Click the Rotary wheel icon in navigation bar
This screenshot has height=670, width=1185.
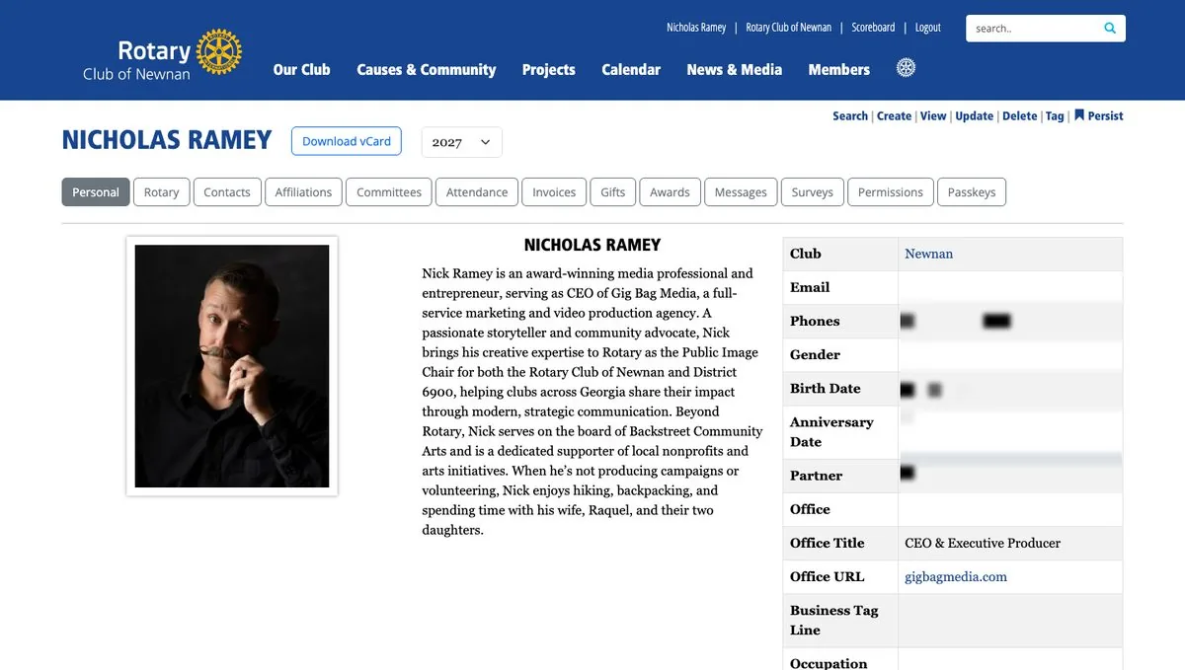point(906,68)
